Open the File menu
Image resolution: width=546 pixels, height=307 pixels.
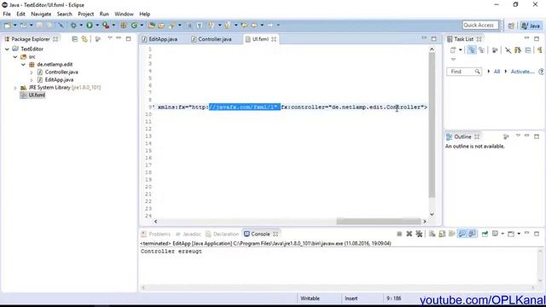[x=7, y=14]
